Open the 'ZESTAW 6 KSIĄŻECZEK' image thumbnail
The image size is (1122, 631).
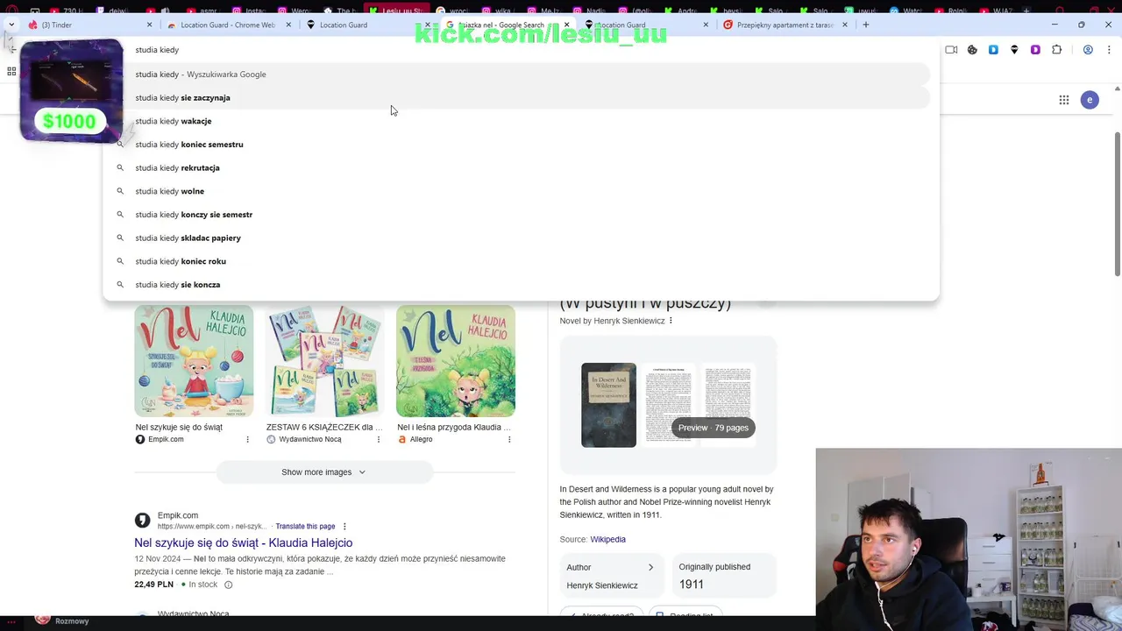[324, 361]
